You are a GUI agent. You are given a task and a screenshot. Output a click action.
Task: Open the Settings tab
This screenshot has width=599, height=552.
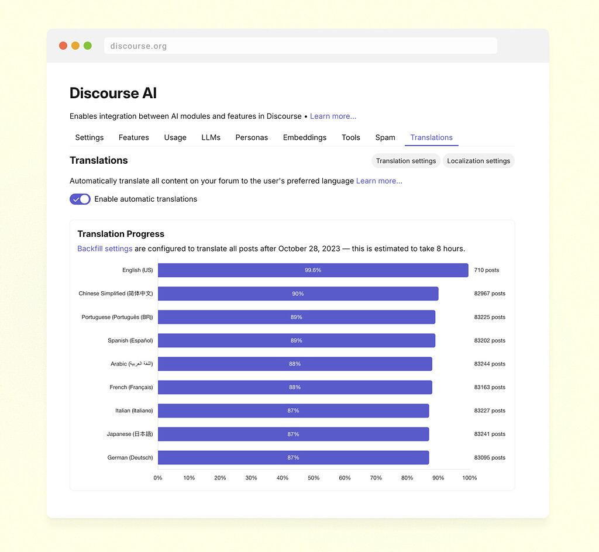tap(89, 138)
